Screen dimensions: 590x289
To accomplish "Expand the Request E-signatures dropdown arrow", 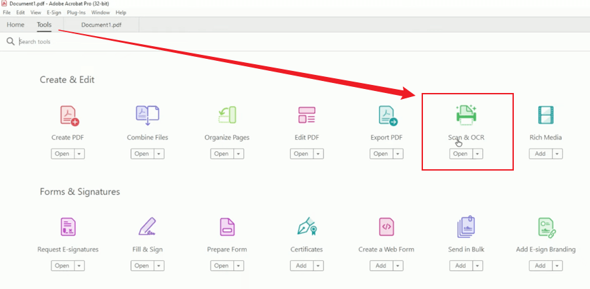I will coord(79,266).
